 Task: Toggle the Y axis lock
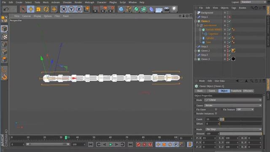pos(71,9)
